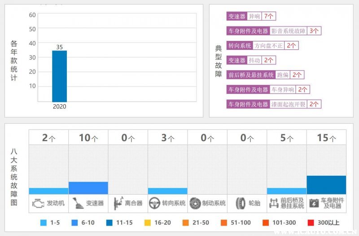Click the brake disc (制动系统) icon

point(195,203)
